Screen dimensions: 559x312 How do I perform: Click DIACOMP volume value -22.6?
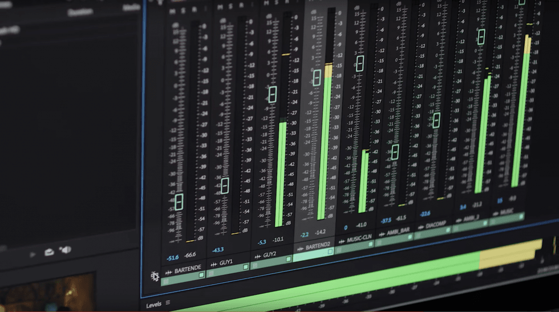[426, 214]
